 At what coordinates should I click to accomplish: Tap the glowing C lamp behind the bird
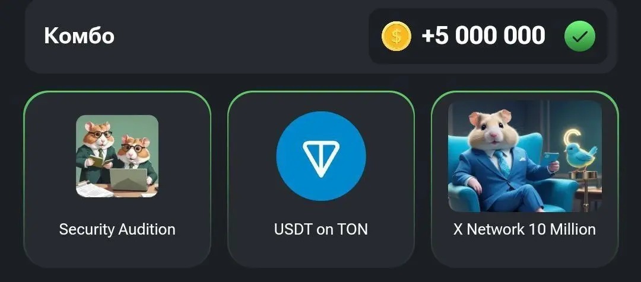pyautogui.click(x=571, y=139)
